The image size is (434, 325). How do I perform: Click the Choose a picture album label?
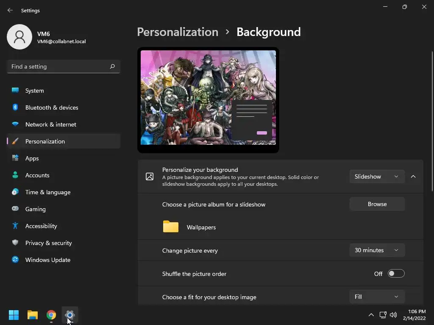tap(214, 204)
